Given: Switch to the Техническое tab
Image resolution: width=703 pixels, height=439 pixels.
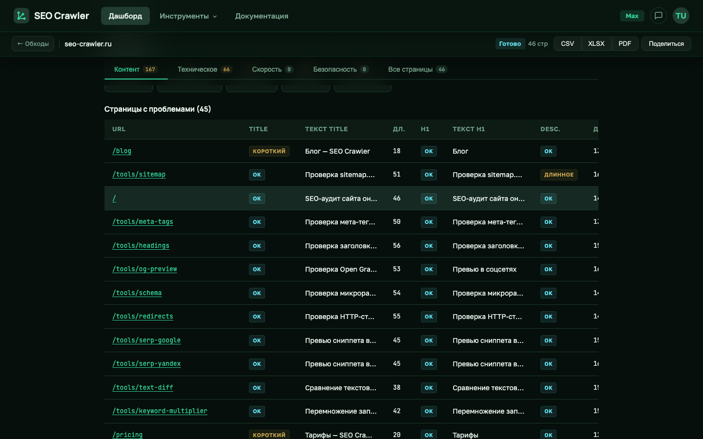Looking at the screenshot, I should (x=205, y=69).
